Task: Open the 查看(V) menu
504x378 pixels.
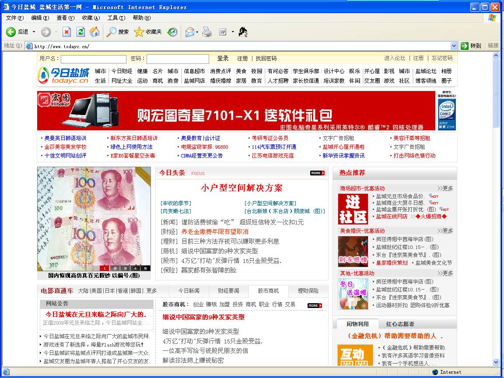Action: [66, 17]
